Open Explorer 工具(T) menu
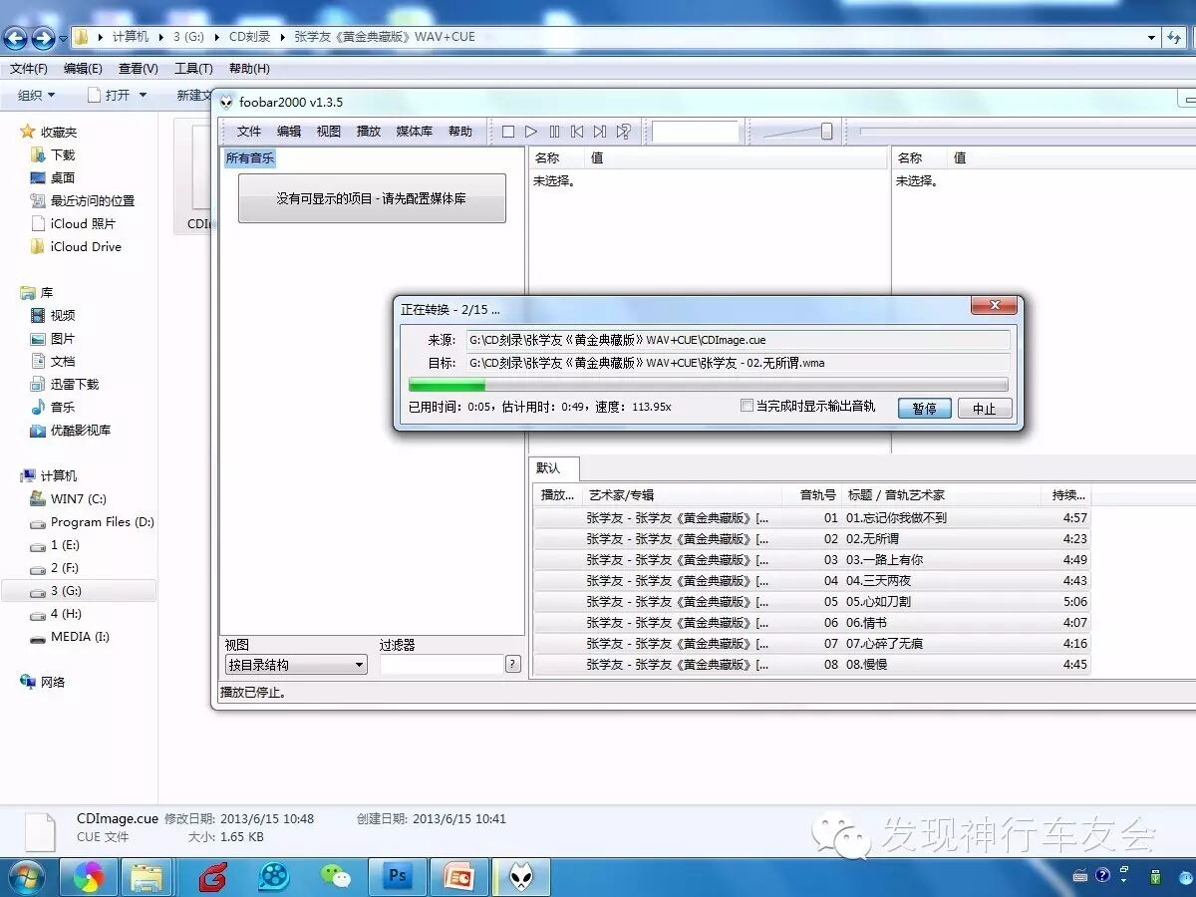The height and width of the screenshot is (897, 1196). coord(193,69)
